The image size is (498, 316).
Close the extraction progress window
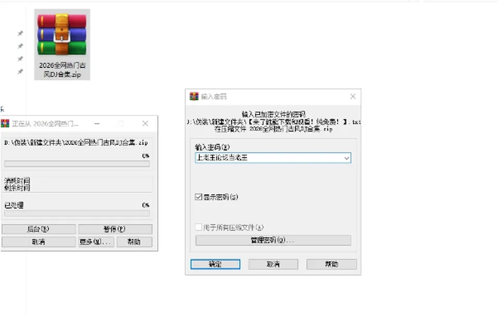145,123
